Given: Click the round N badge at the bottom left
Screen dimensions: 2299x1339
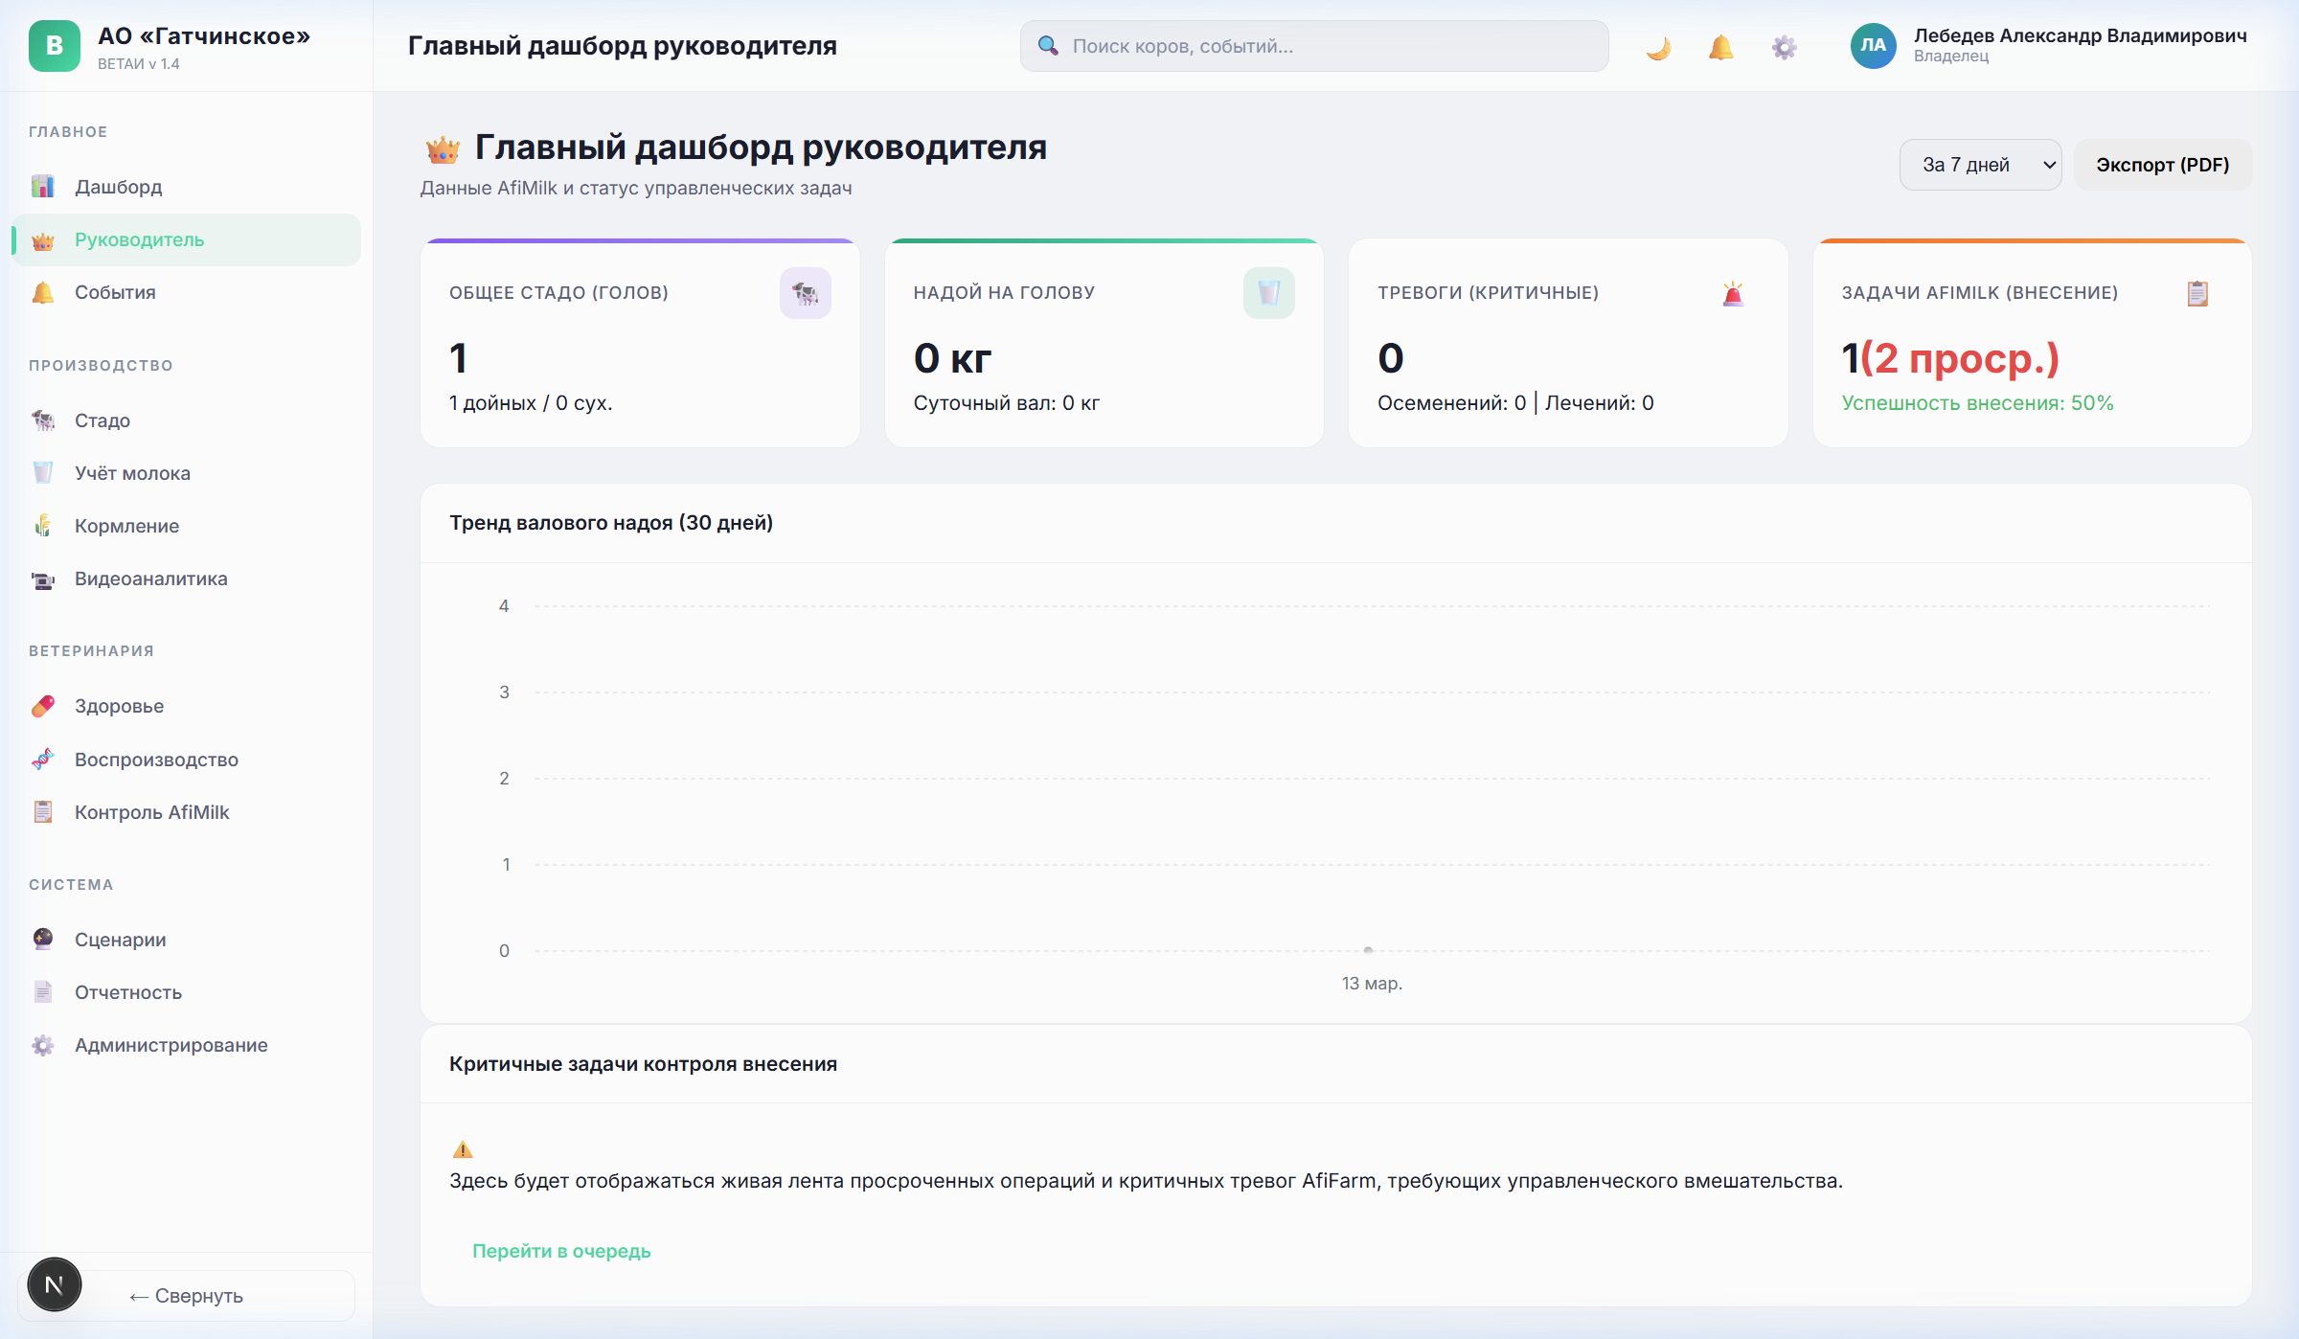Looking at the screenshot, I should [x=55, y=1284].
